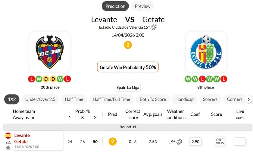Image resolution: width=253 pixels, height=154 pixels.
Task: Click the header weather cloud icon
Action: (154, 27)
